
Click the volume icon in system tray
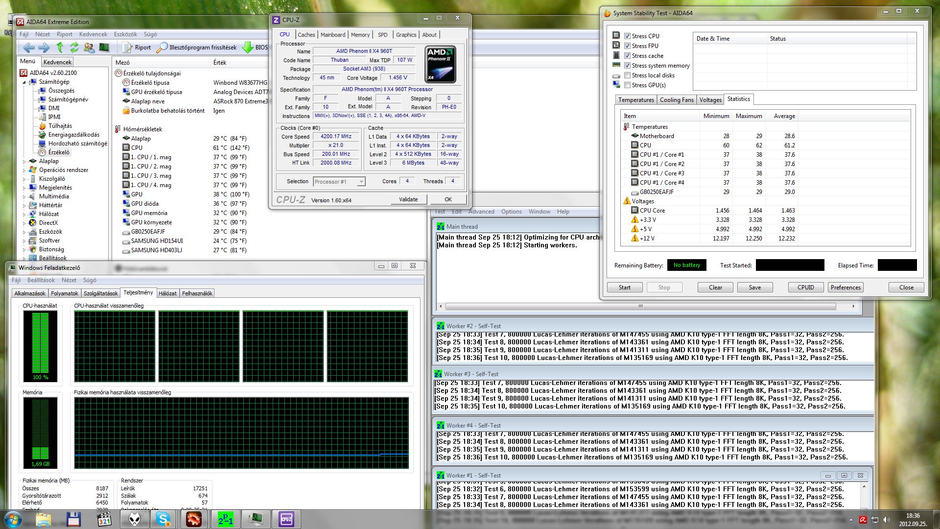[x=886, y=520]
